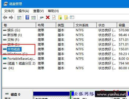Sort by the 状态 column header

tap(107, 25)
